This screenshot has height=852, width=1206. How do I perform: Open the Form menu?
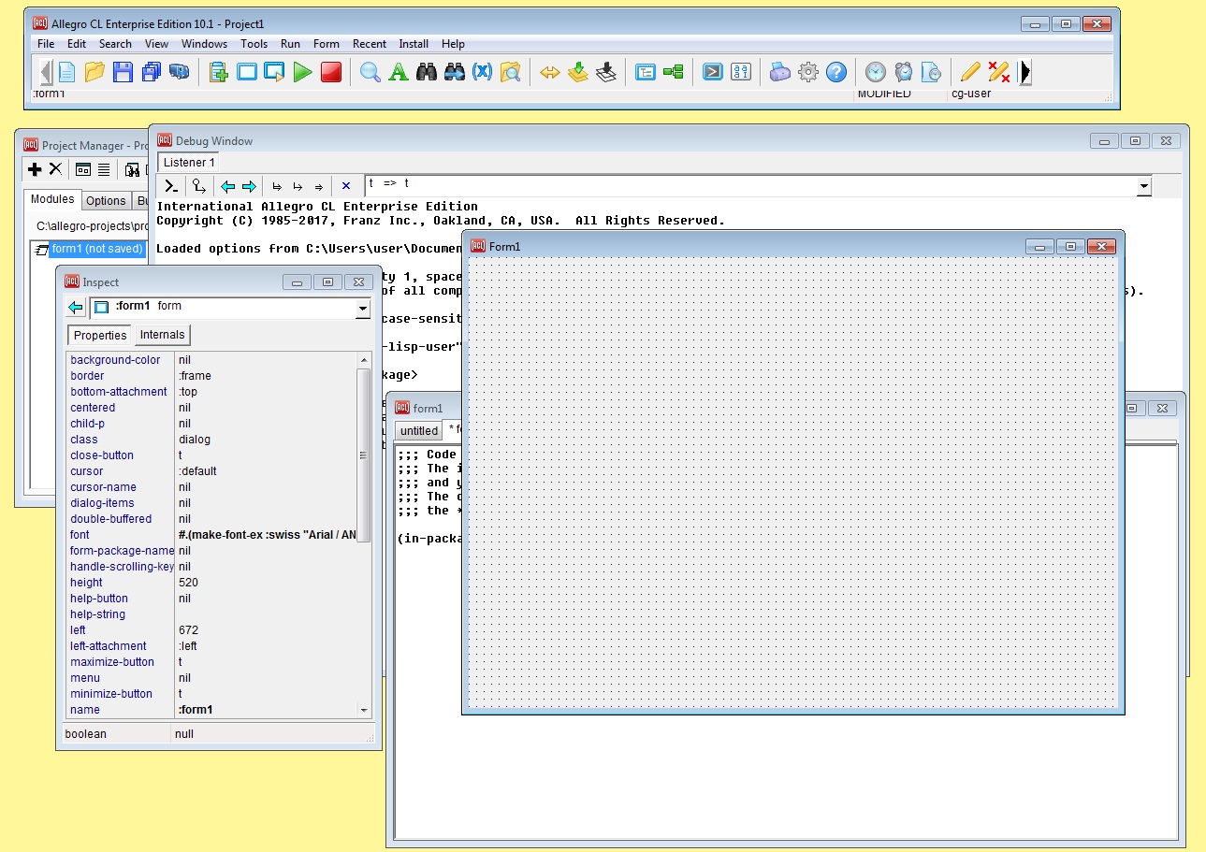click(326, 44)
